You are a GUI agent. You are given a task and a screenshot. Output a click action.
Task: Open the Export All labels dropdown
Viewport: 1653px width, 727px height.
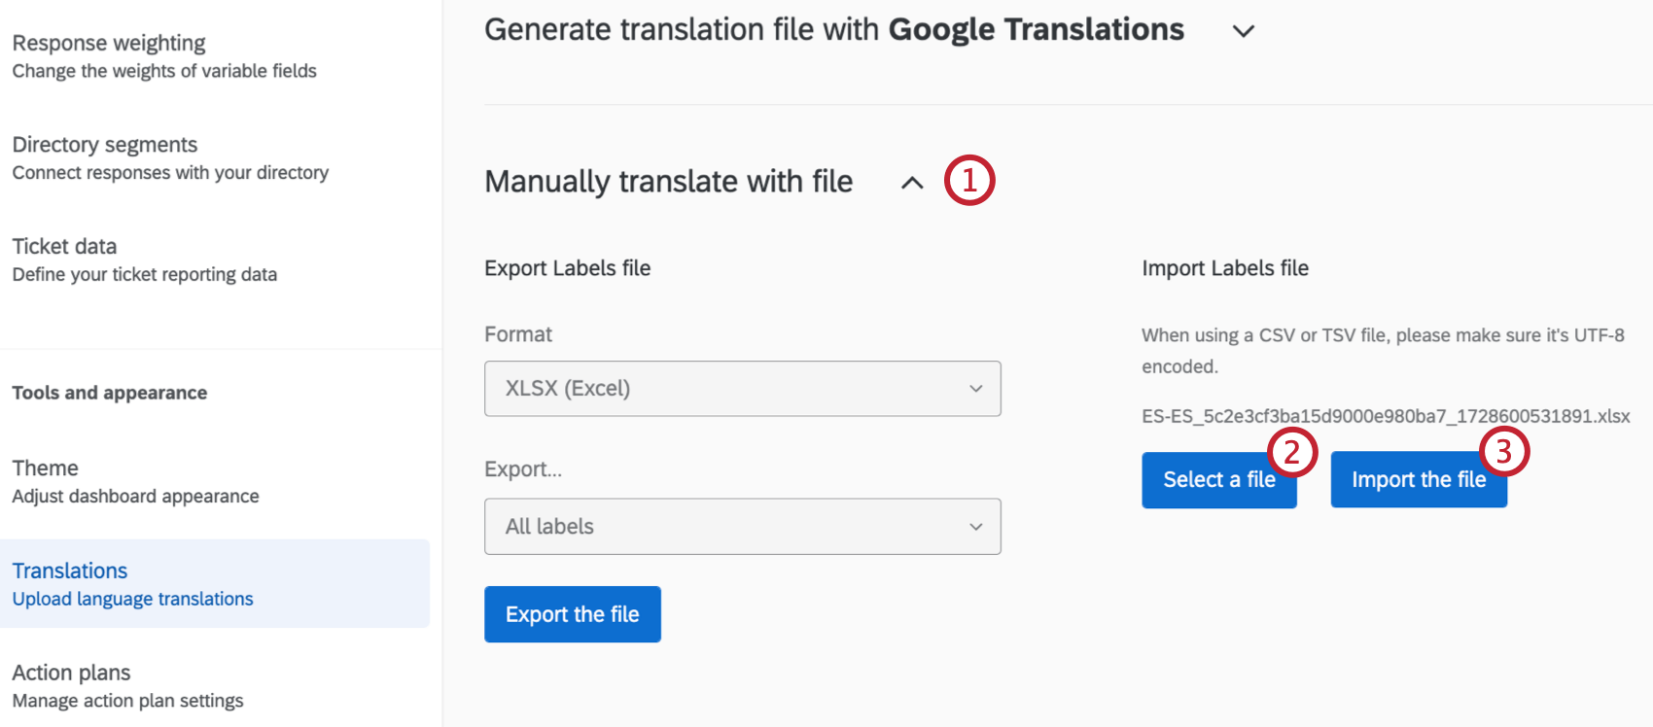coord(742,527)
